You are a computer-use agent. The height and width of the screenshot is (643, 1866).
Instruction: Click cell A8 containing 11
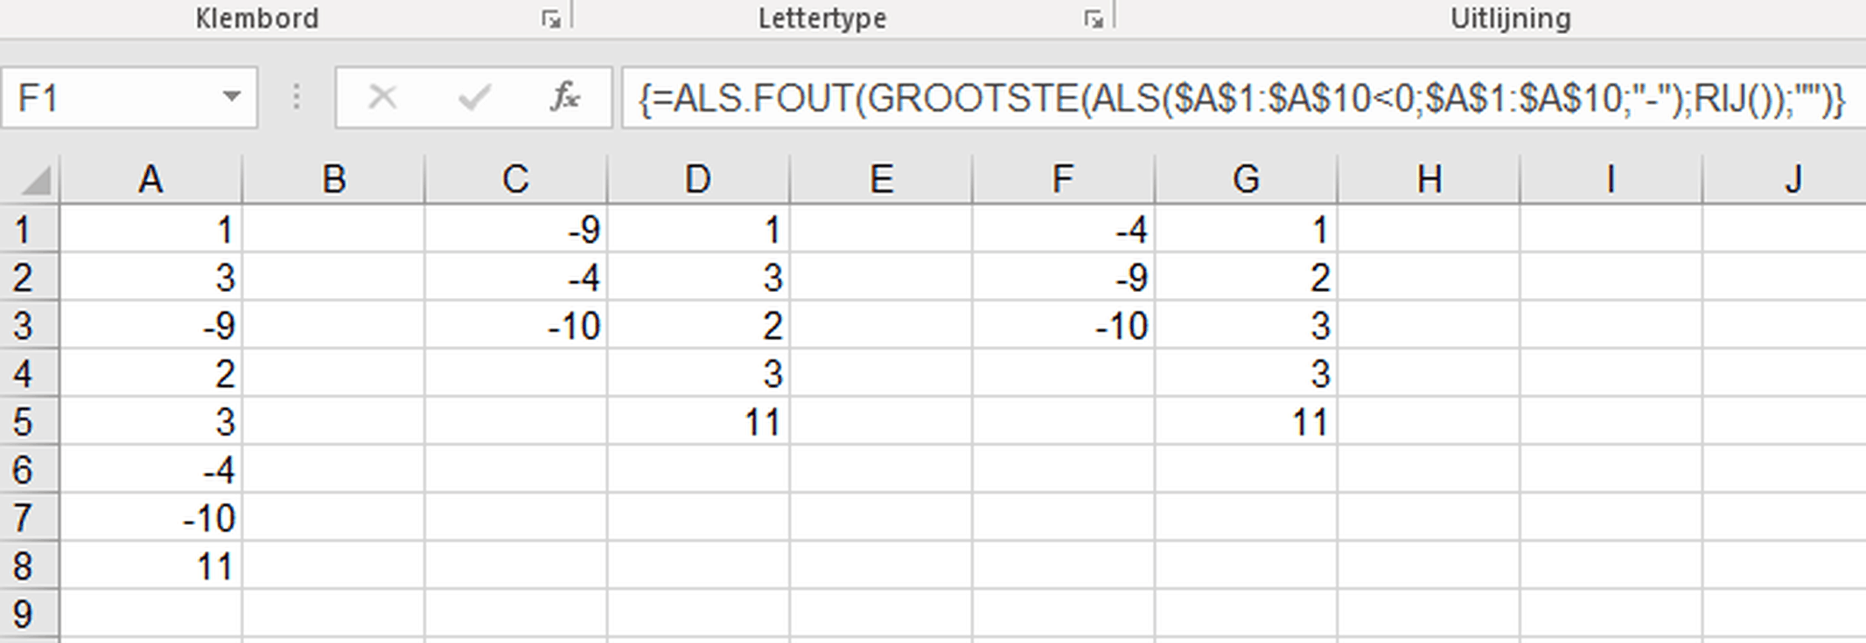coord(150,566)
